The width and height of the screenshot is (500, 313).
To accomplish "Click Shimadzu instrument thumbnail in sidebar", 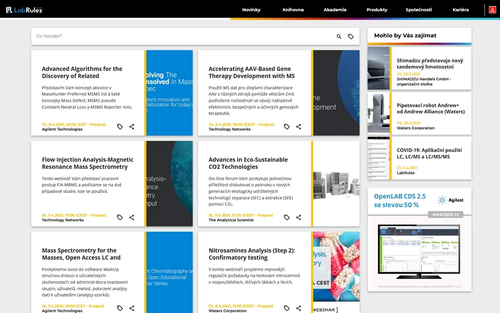I will [x=378, y=68].
